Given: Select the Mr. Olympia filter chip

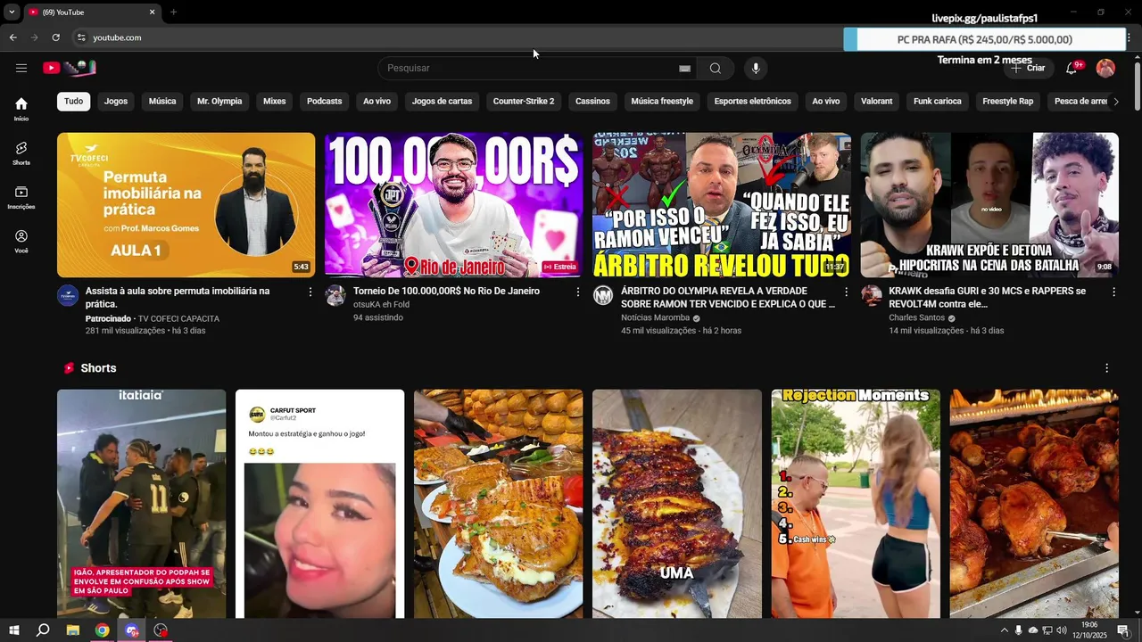Looking at the screenshot, I should pyautogui.click(x=219, y=102).
